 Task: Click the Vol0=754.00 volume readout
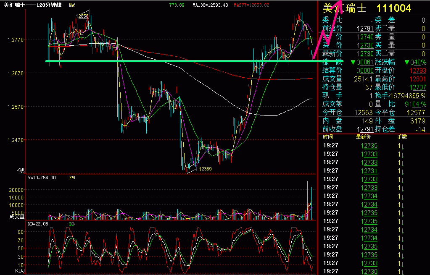tap(42, 178)
